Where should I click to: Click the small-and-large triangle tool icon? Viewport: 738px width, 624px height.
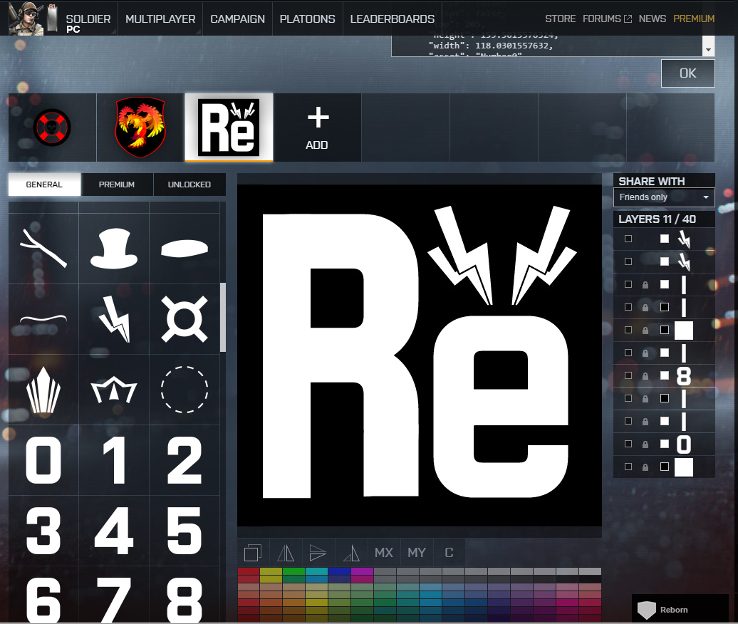pos(351,553)
